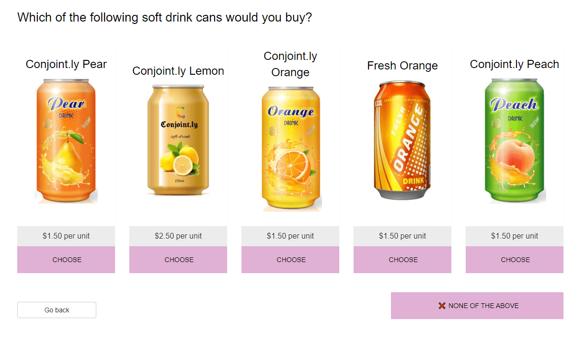This screenshot has width=574, height=344.
Task: Choose the Conjoint.ly Orange can
Action: click(290, 259)
